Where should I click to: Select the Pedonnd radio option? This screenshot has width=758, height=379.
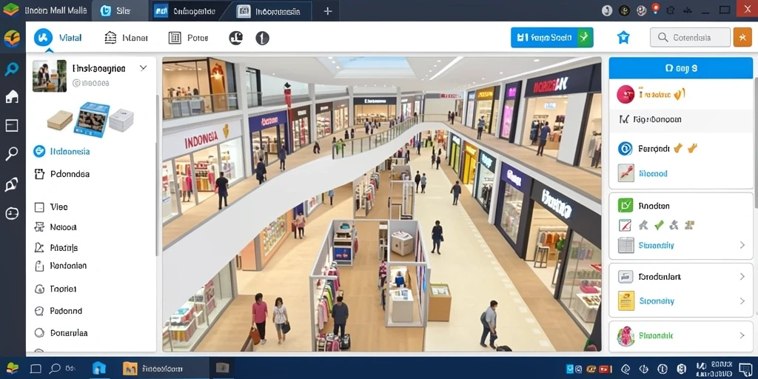point(40,311)
